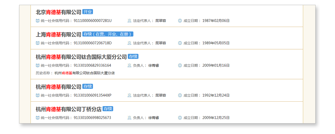Select credit code 9133010060913544XP
The image size is (335, 134).
pyautogui.click(x=92, y=95)
